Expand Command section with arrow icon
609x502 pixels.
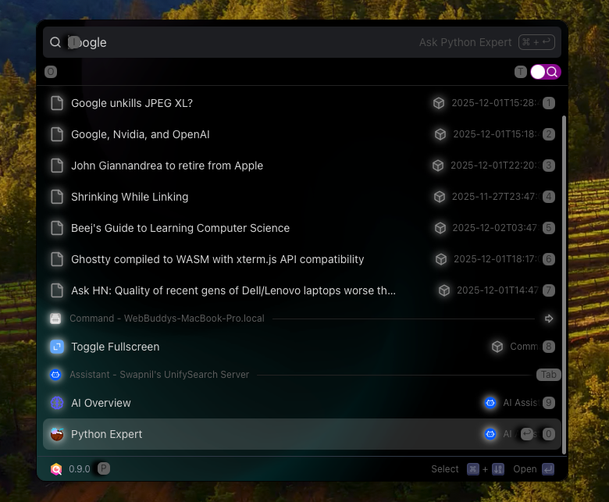(x=549, y=319)
